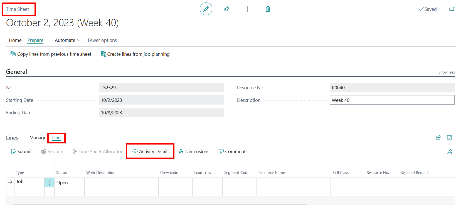Viewport: 456px width, 205px height.
Task: Open the row options three-dot menu
Action: [x=49, y=183]
